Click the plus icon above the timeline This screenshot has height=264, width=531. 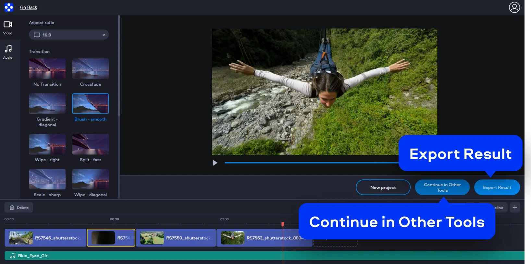(x=515, y=208)
